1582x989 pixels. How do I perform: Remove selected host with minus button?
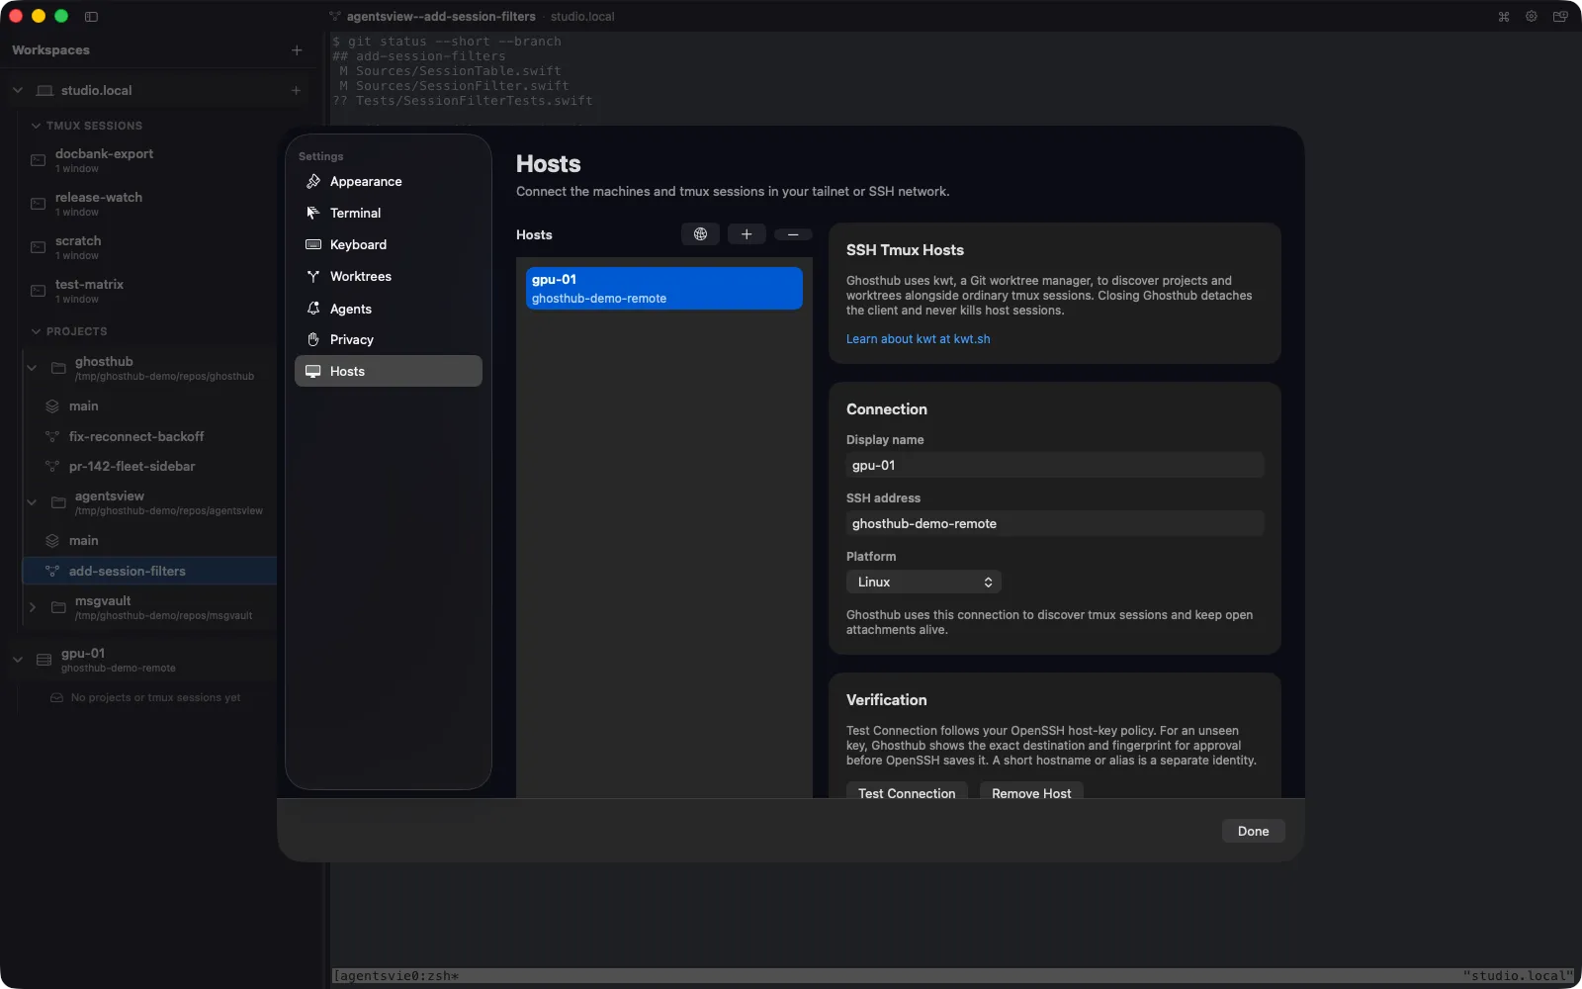coord(793,234)
